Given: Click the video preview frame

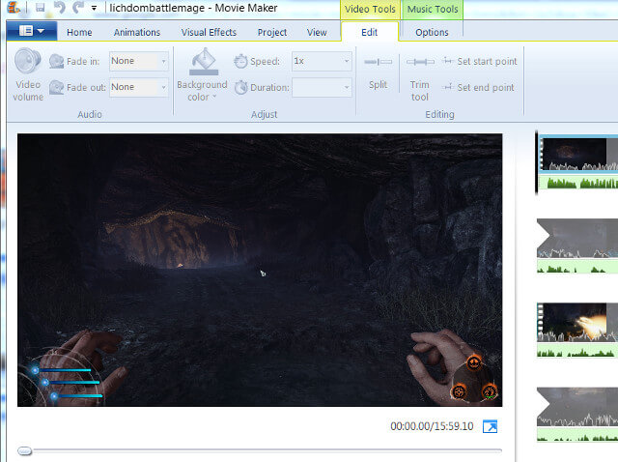Looking at the screenshot, I should (x=260, y=271).
